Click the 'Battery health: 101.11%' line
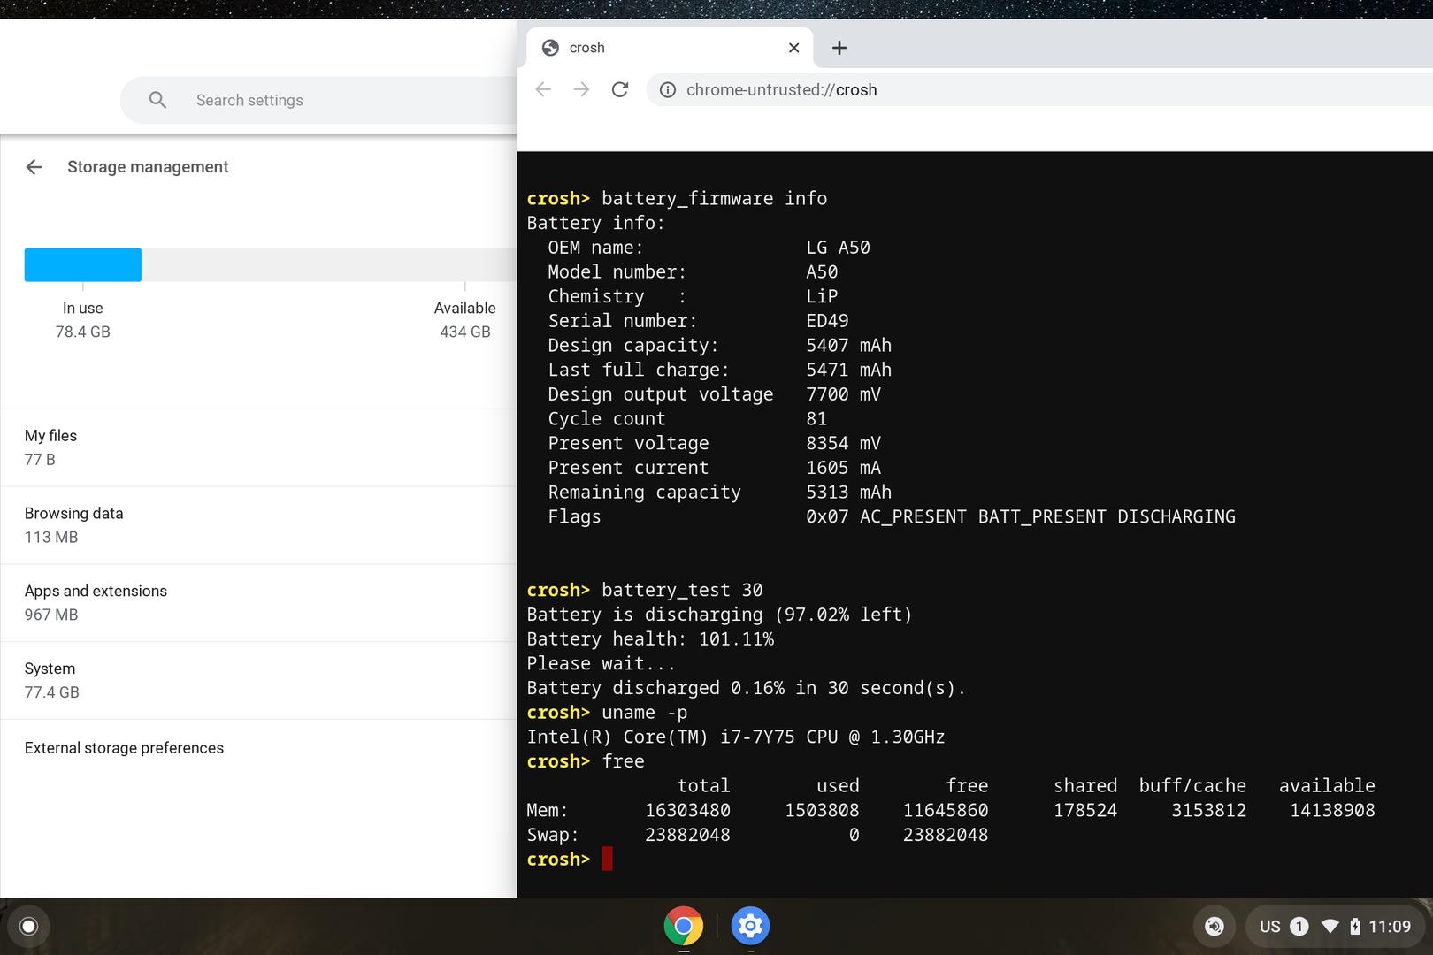This screenshot has height=955, width=1433. tap(650, 638)
